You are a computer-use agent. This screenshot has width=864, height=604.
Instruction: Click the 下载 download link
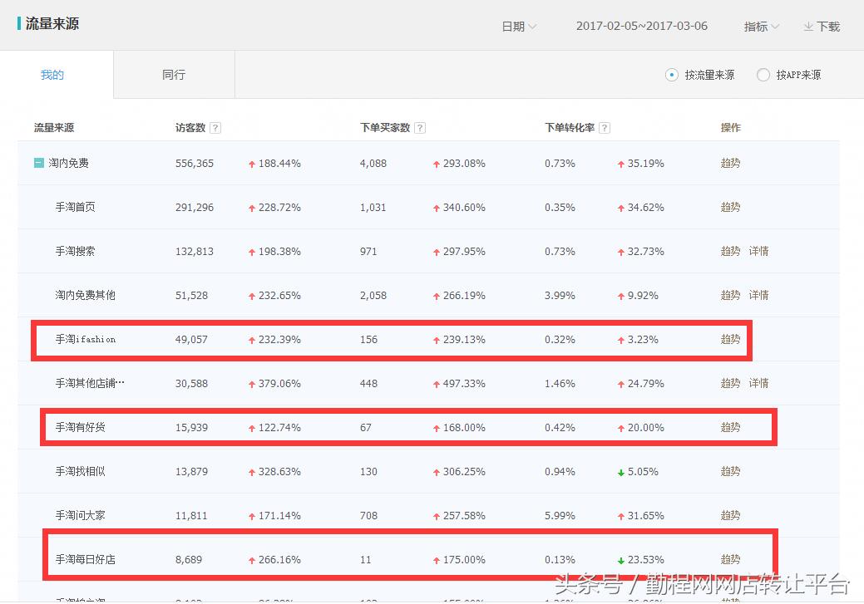(x=828, y=27)
